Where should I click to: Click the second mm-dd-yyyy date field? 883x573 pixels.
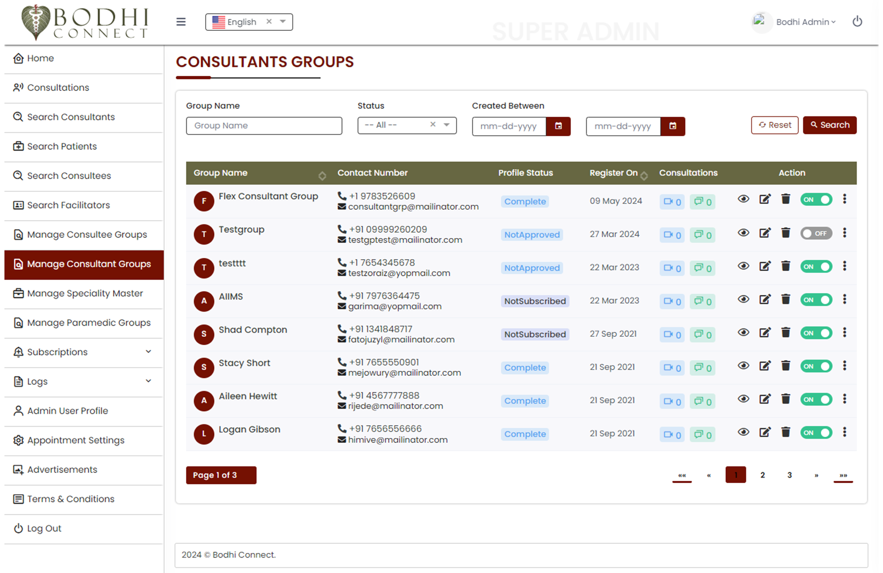[623, 127]
